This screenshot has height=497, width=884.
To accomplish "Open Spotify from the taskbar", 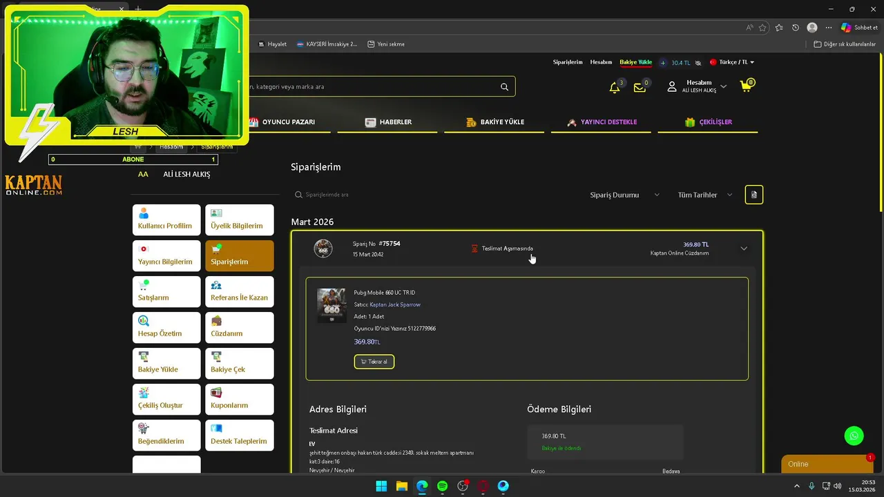I will coord(443,486).
